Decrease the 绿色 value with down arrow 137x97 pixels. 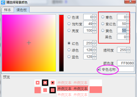coord(94,51)
